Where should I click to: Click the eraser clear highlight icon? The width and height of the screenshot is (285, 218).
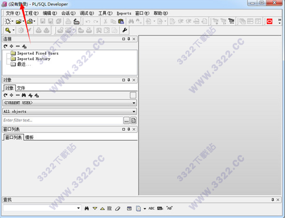(x=118, y=209)
